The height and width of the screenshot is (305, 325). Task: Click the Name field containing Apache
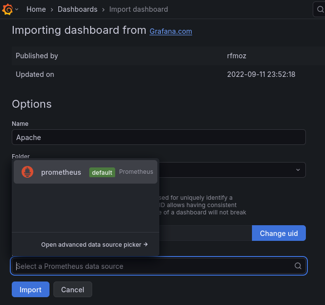[x=159, y=137]
